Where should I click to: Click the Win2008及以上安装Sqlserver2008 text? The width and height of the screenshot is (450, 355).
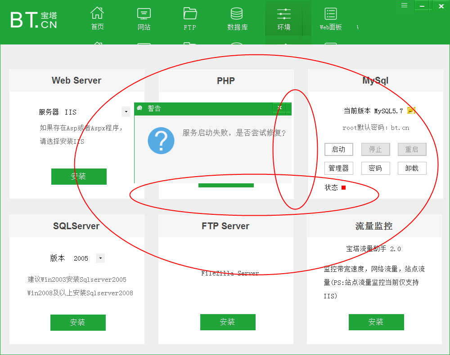80,293
